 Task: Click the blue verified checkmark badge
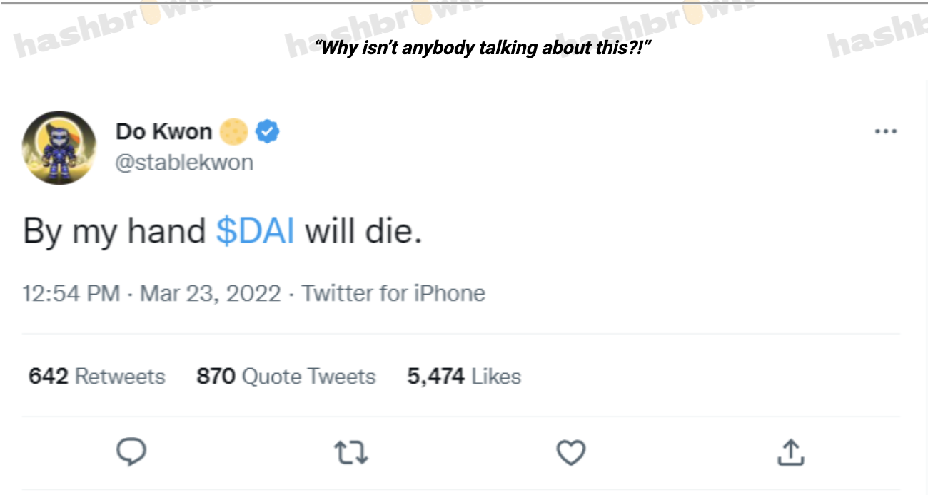(268, 132)
